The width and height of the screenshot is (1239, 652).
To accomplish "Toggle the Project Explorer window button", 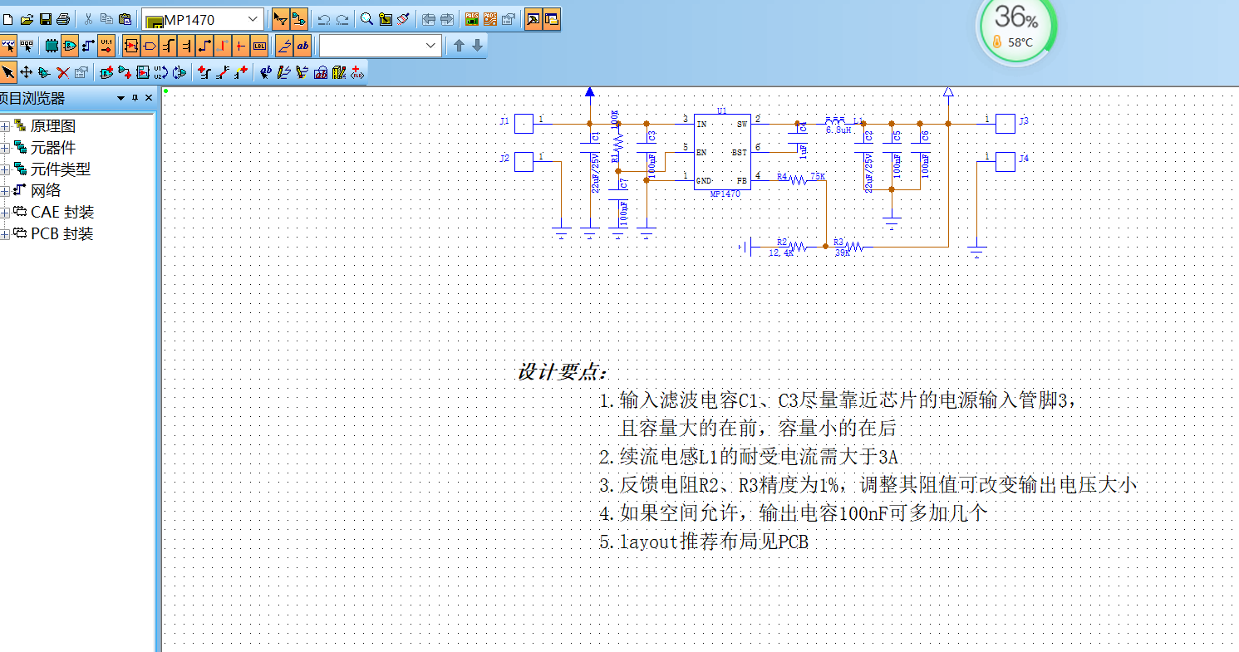I will pos(551,18).
